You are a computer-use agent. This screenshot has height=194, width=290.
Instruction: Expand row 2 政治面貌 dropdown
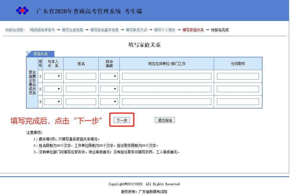coord(109,89)
